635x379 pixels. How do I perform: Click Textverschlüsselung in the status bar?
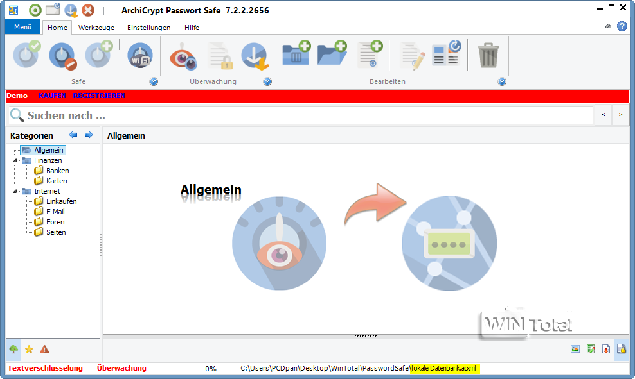[45, 368]
